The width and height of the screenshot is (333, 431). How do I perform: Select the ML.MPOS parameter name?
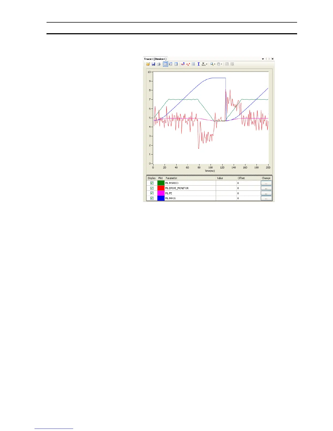[170, 198]
